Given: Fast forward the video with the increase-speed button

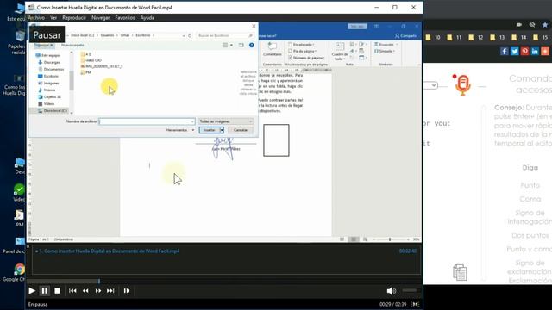Looking at the screenshot, I should [98, 291].
